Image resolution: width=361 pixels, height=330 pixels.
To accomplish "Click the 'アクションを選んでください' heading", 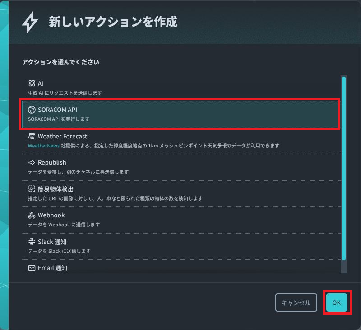I will click(61, 62).
